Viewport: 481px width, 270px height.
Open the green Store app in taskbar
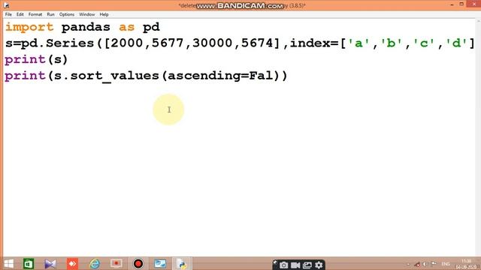coord(29,263)
